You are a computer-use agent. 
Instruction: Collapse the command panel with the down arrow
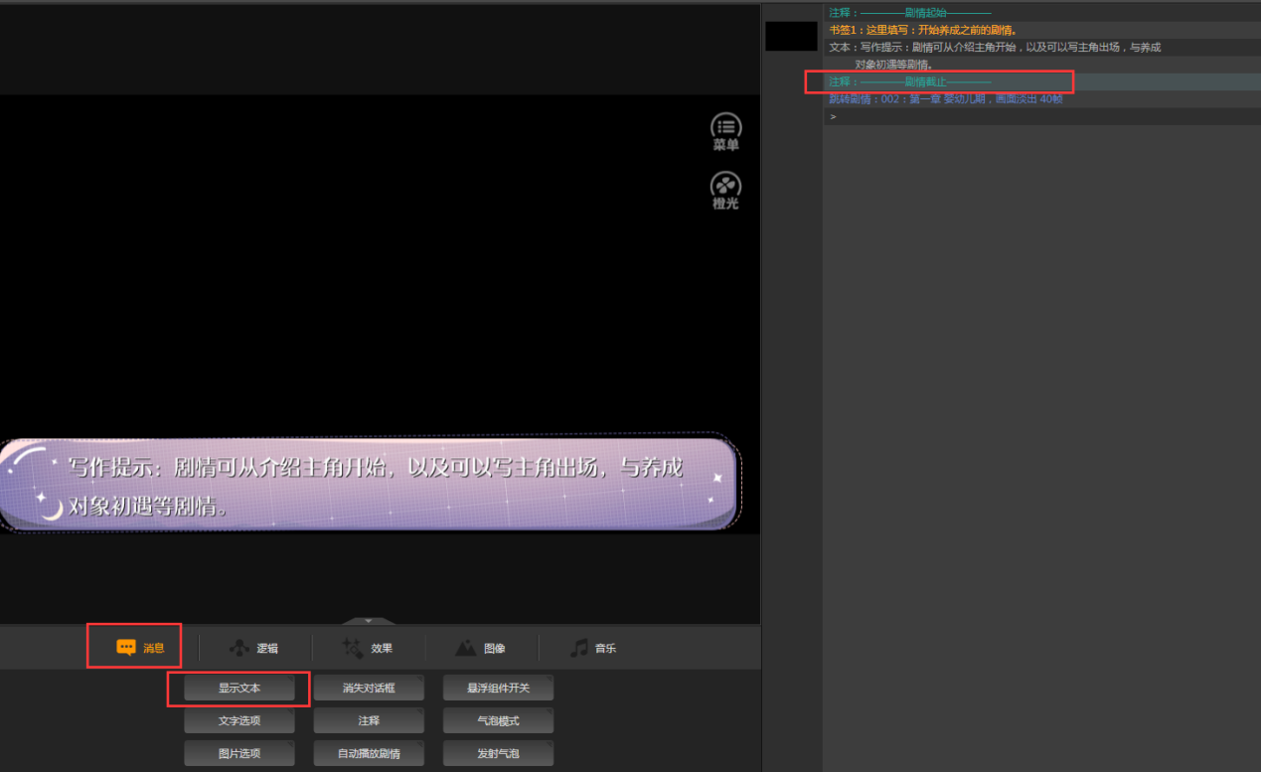tap(368, 621)
